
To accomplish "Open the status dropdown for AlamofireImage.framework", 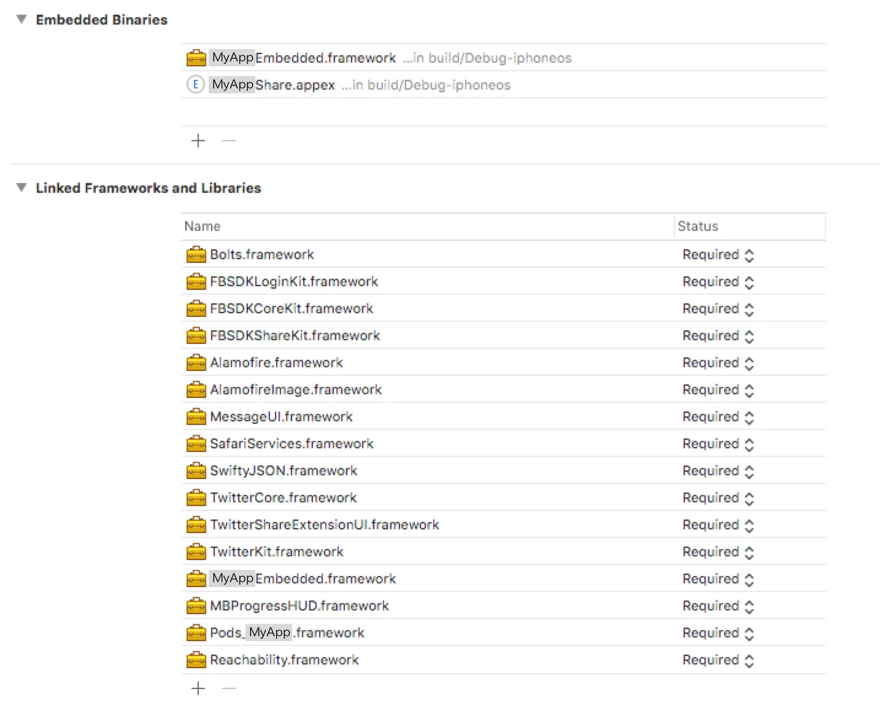I will (718, 390).
